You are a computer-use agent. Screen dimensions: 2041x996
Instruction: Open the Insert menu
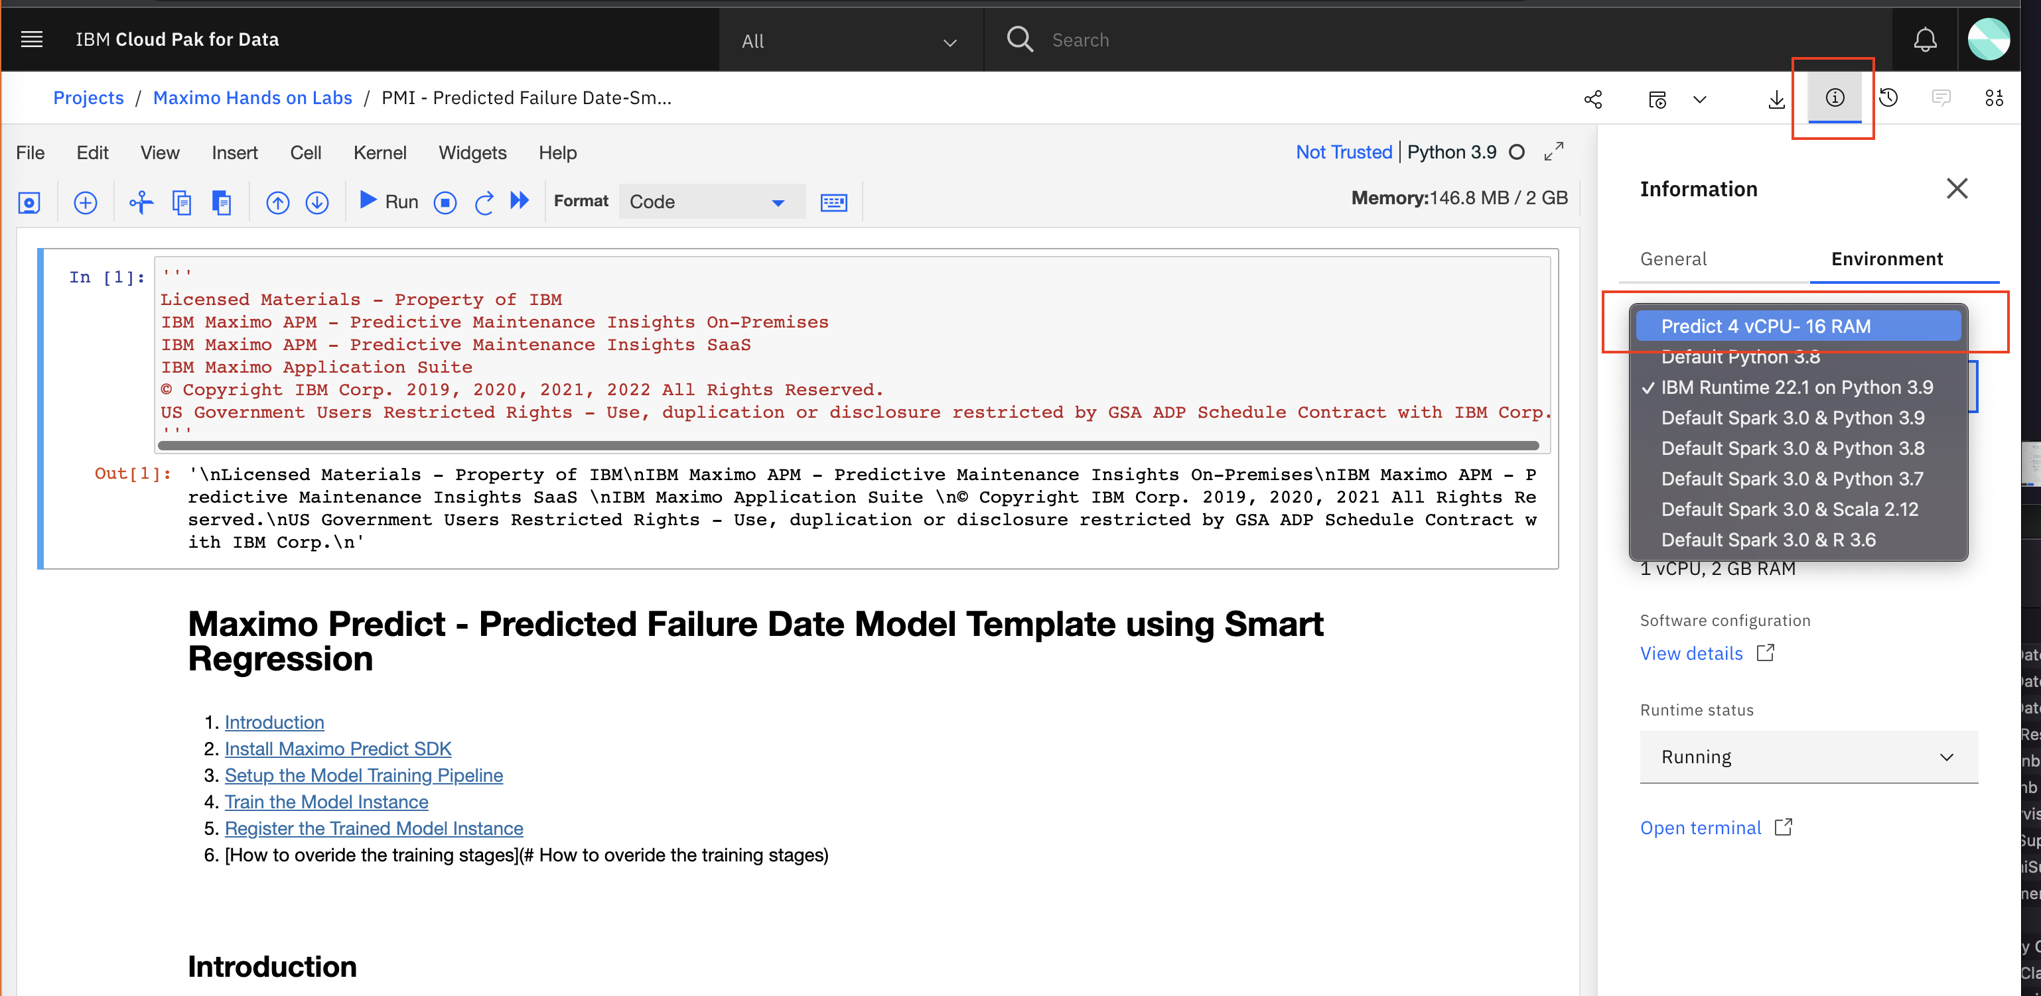(234, 153)
